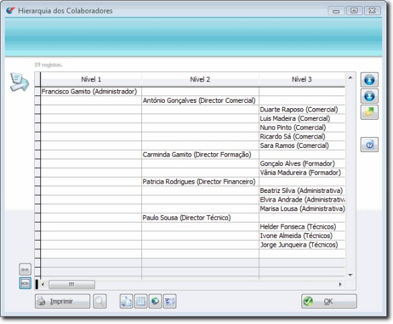Image resolution: width=393 pixels, height=324 pixels.
Task: Click the vertical scrollbar down arrow
Action: coord(351,275)
